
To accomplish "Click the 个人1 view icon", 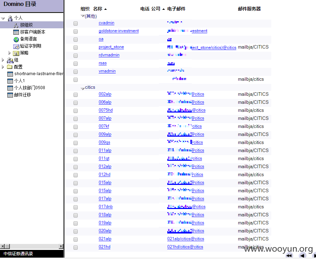I will pyautogui.click(x=10, y=81).
